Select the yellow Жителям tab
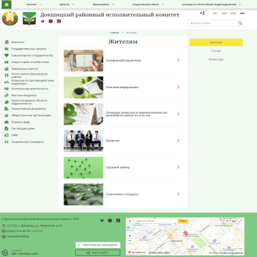 [x=216, y=42]
